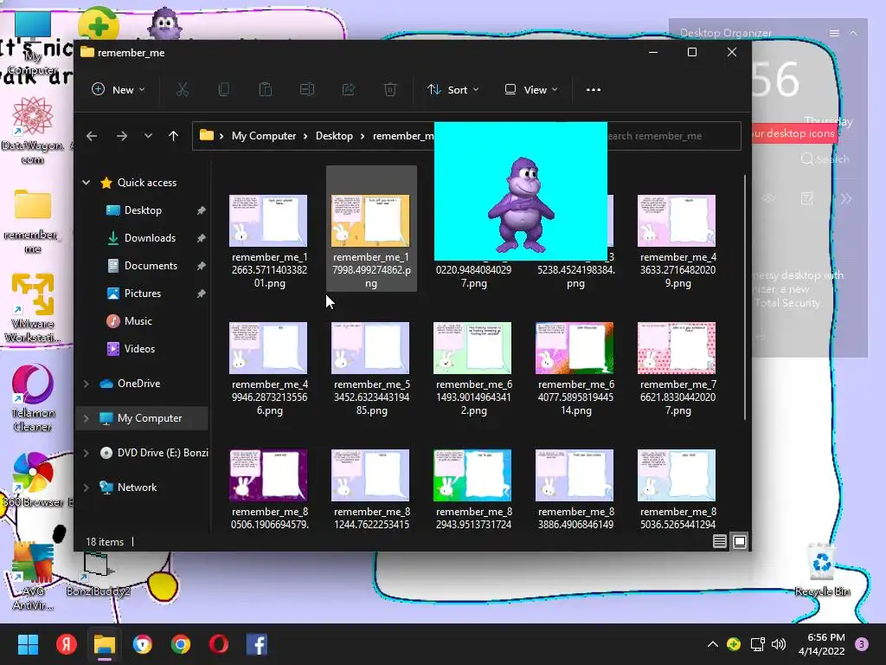886x665 pixels.
Task: Open the View dropdown menu
Action: (531, 89)
